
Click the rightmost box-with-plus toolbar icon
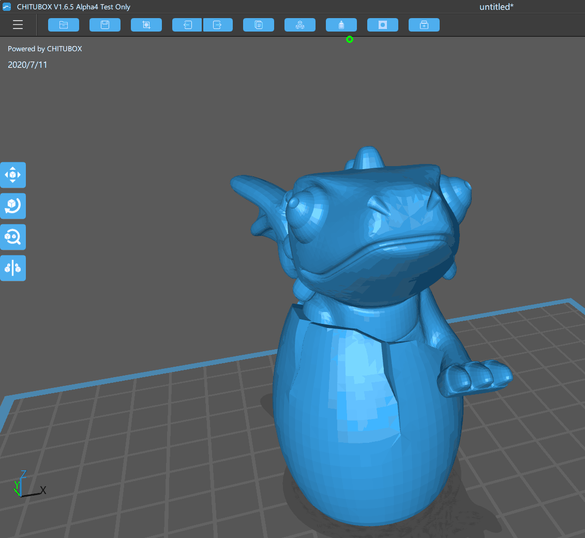tap(424, 24)
